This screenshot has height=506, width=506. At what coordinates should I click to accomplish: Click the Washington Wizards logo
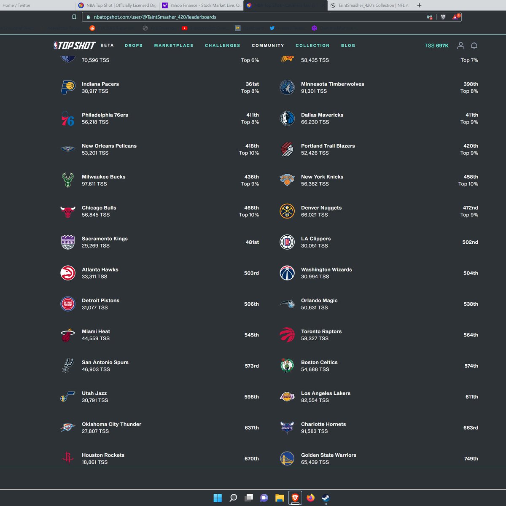coord(287,273)
